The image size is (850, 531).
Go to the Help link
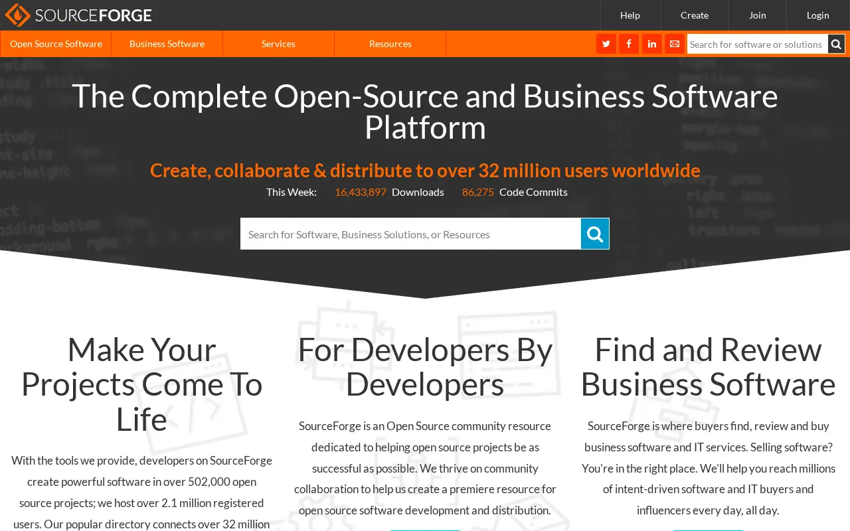pos(630,15)
